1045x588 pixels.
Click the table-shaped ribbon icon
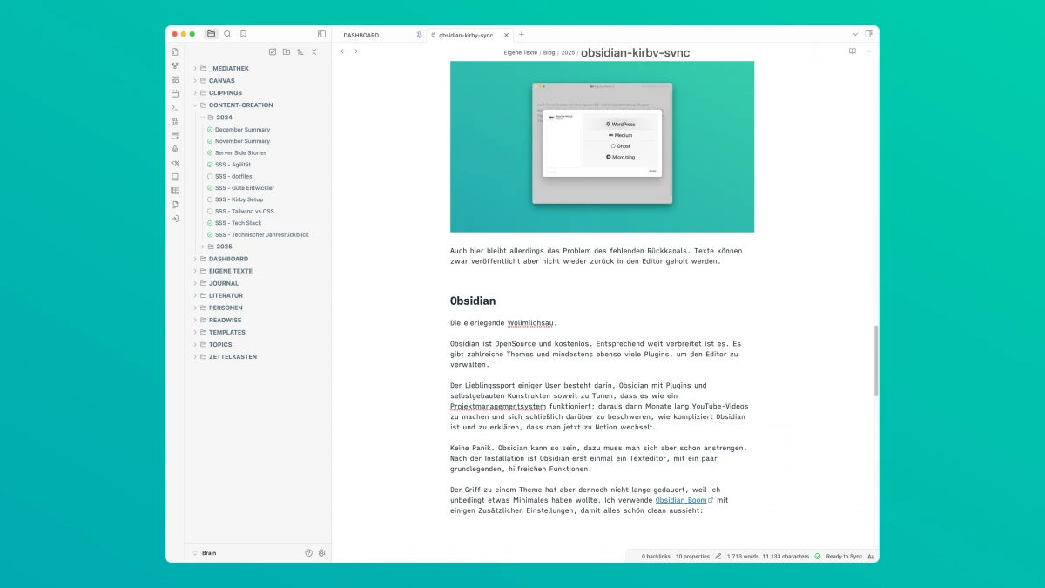[x=175, y=191]
